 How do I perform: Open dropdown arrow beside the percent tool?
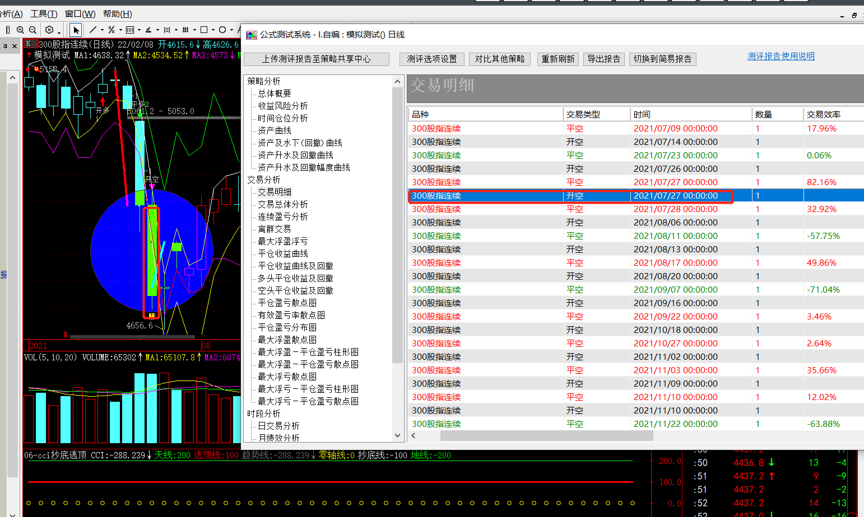(120, 30)
